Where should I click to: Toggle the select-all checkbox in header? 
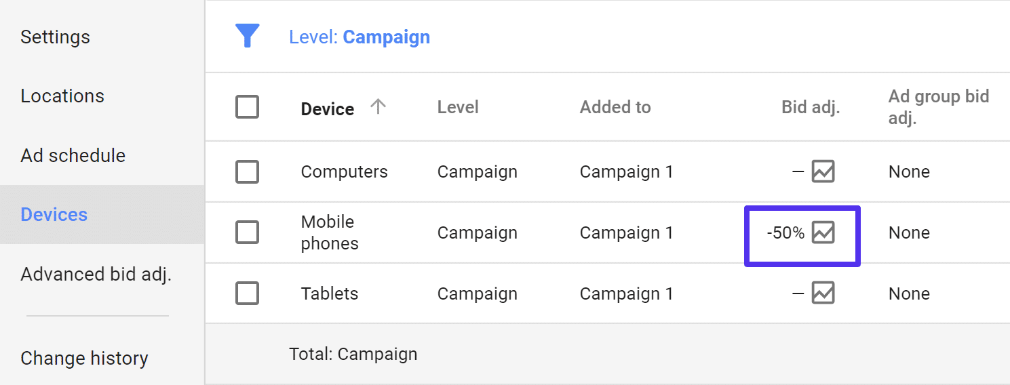247,106
